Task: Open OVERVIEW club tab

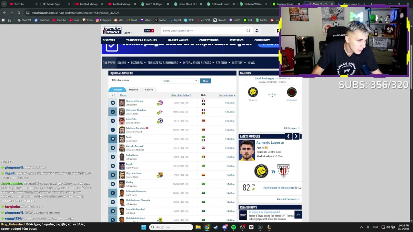Action: coord(109,63)
